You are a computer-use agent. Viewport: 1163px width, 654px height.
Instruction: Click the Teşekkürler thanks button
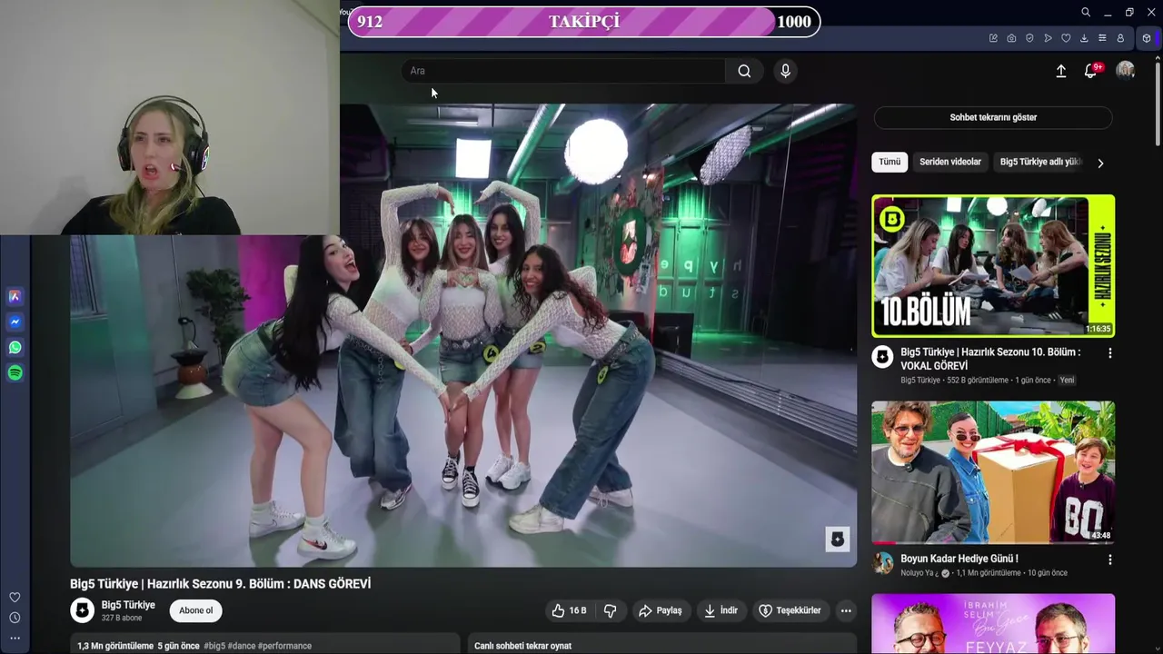point(790,610)
